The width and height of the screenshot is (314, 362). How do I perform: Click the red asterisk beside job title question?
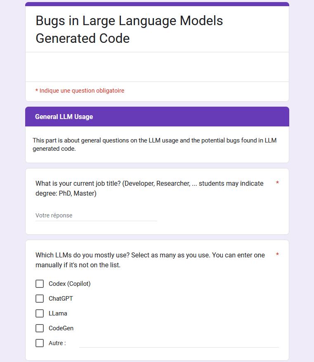pos(277,183)
